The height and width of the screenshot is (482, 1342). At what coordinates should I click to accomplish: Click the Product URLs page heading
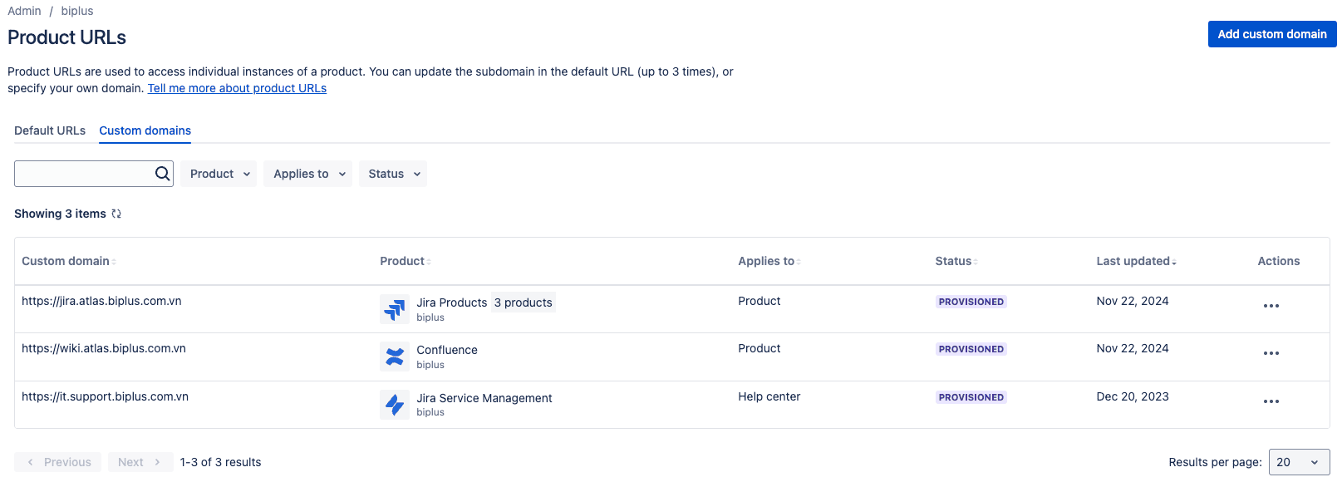pyautogui.click(x=67, y=37)
